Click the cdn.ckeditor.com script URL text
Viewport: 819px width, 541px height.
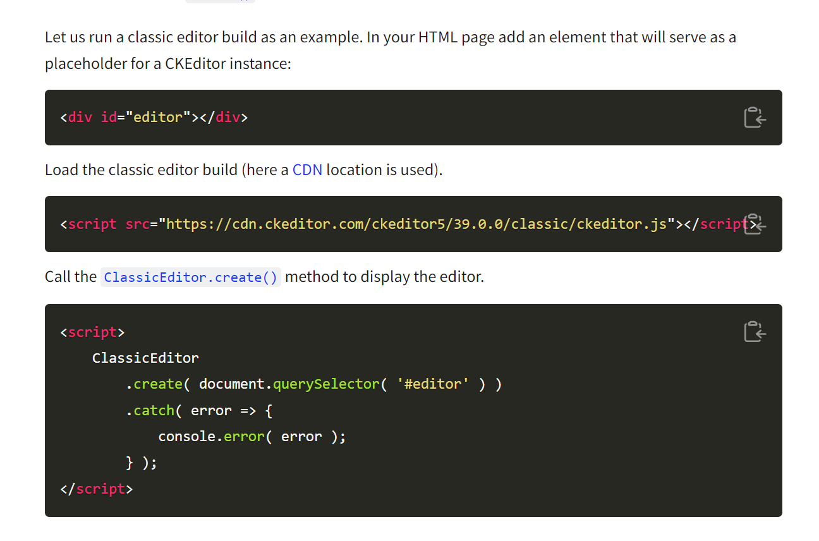pyautogui.click(x=416, y=224)
